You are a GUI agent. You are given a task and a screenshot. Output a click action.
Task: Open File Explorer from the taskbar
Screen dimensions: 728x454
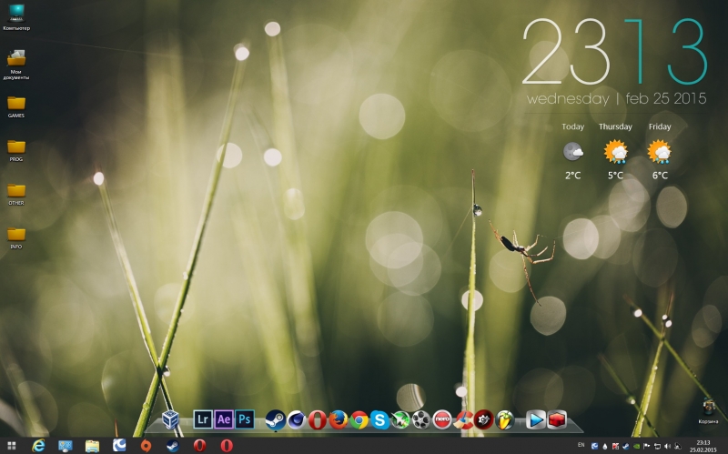click(92, 446)
